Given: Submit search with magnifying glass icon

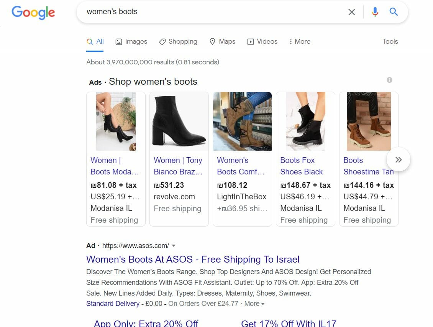Looking at the screenshot, I should pyautogui.click(x=394, y=12).
